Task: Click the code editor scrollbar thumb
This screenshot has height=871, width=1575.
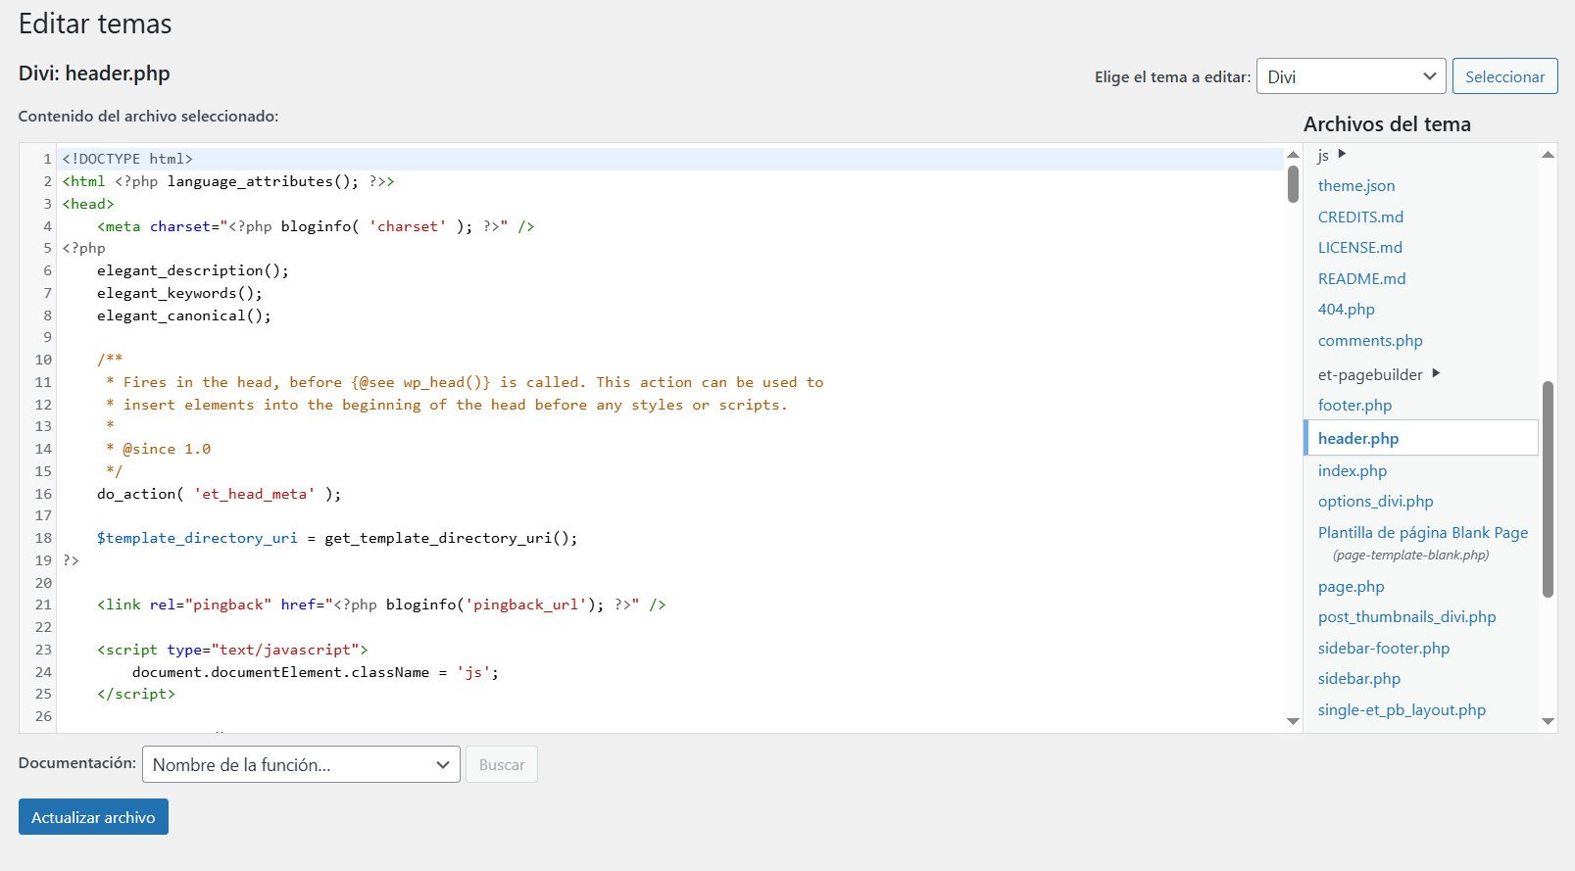Action: (x=1293, y=184)
